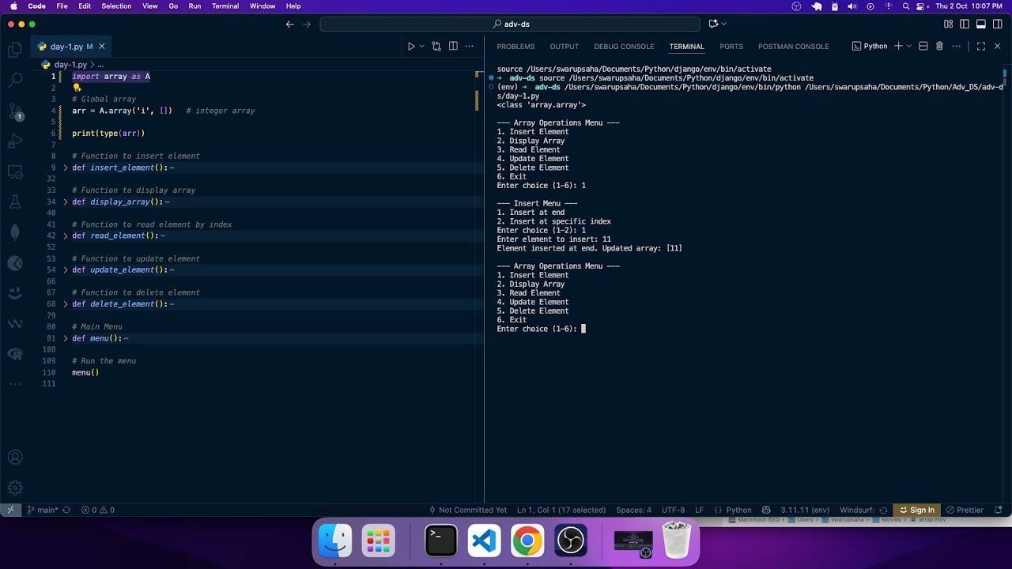Expand folded menu function
The width and height of the screenshot is (1012, 569).
(x=66, y=338)
